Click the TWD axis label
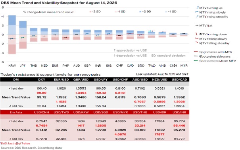The height and width of the screenshot is (150, 240). point(152,65)
